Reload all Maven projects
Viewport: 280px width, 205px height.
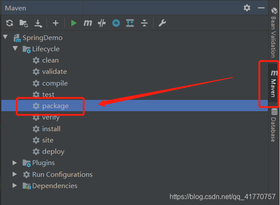point(10,23)
